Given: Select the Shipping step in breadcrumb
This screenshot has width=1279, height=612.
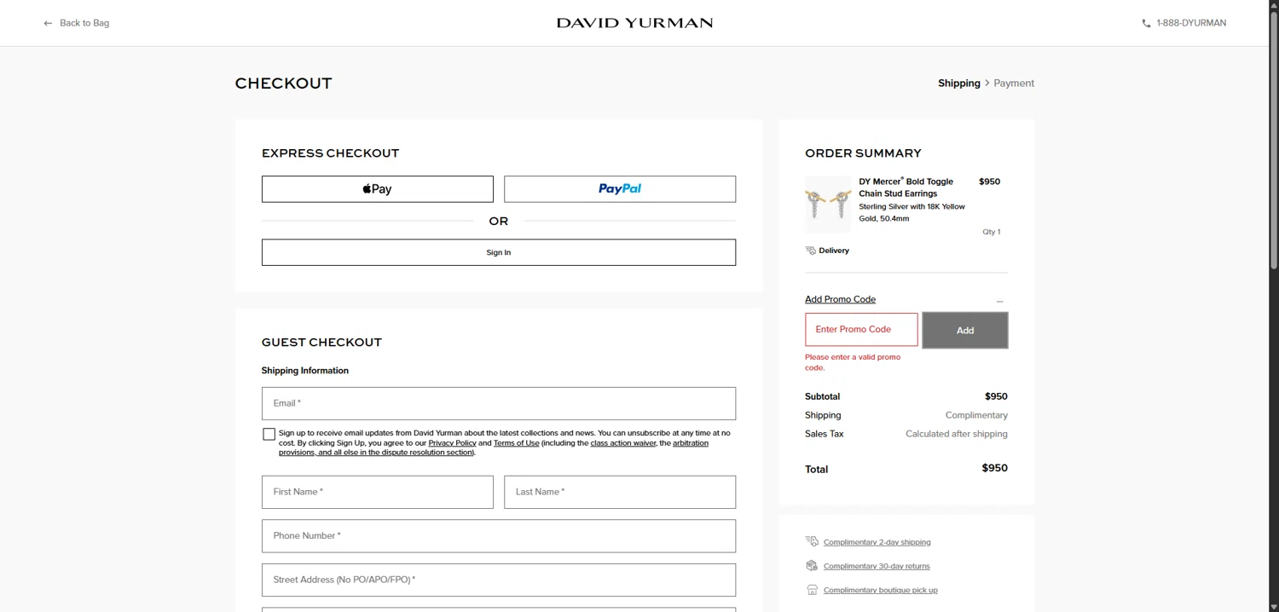Looking at the screenshot, I should [959, 84].
